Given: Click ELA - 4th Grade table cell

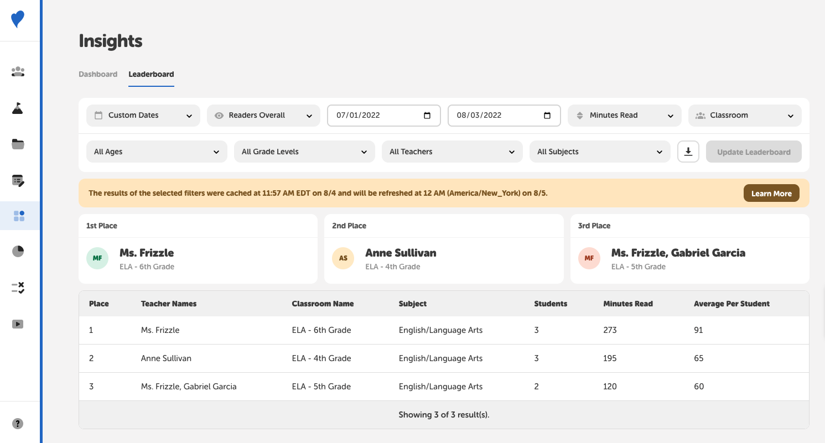Looking at the screenshot, I should (321, 358).
